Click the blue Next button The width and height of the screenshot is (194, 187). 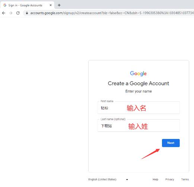click(x=171, y=143)
